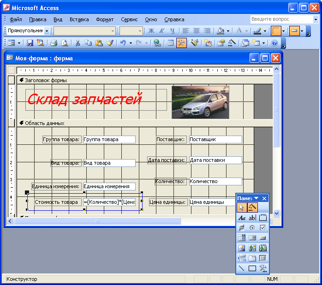Toggle align left formatting
Image resolution: width=322 pixels, height=285 pixels.
pyautogui.click(x=186, y=31)
